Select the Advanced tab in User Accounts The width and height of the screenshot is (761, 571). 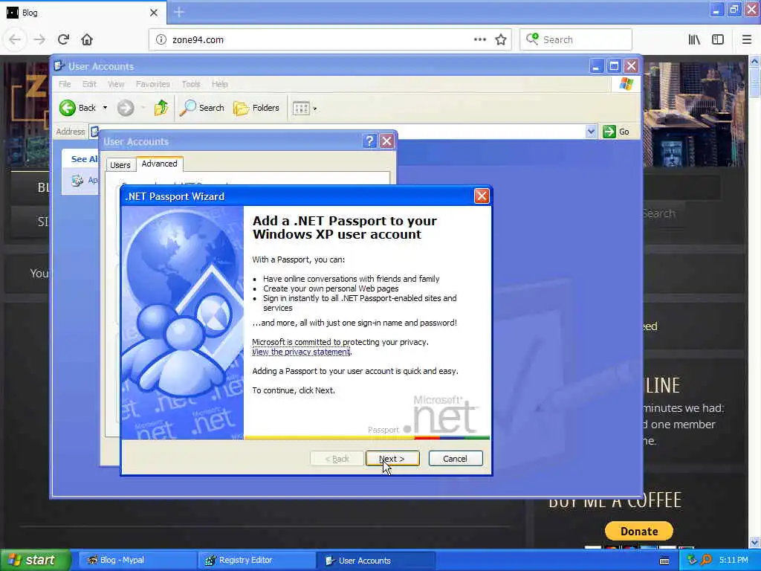[x=159, y=164]
